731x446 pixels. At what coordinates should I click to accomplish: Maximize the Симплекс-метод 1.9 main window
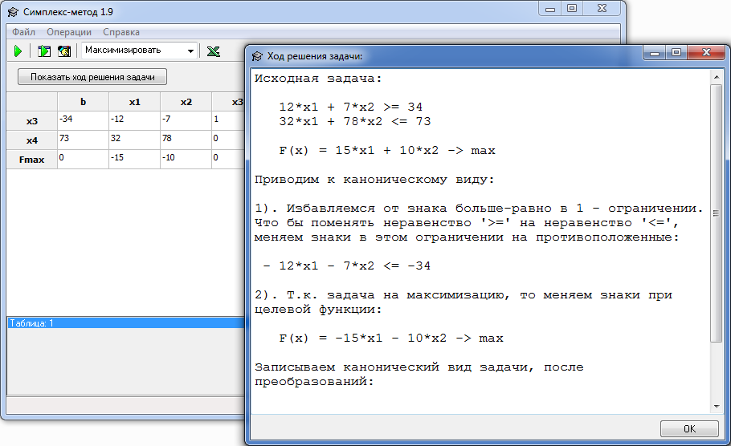[x=572, y=8]
